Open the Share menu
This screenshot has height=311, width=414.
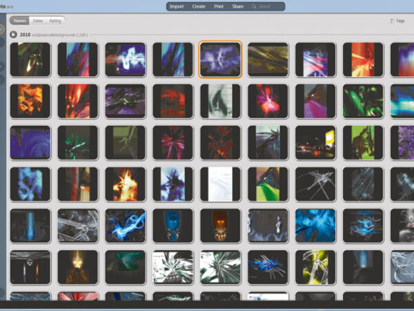point(238,6)
